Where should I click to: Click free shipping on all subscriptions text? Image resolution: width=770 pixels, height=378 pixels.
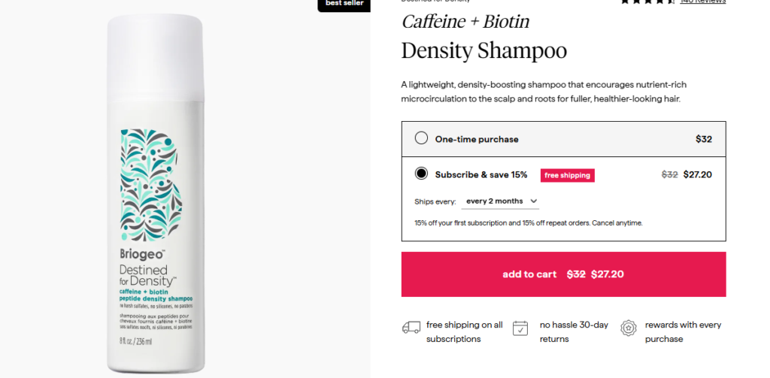click(x=464, y=331)
